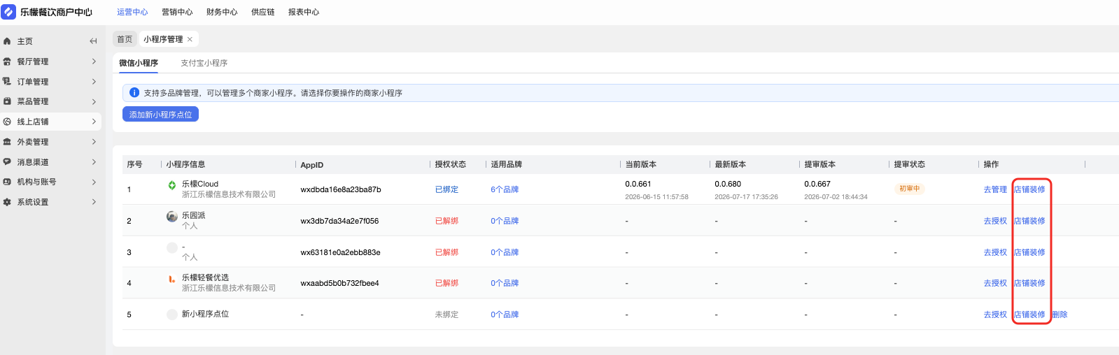
Task: Click the 已绑定 status for 乐檬Cloud
Action: [x=446, y=189]
